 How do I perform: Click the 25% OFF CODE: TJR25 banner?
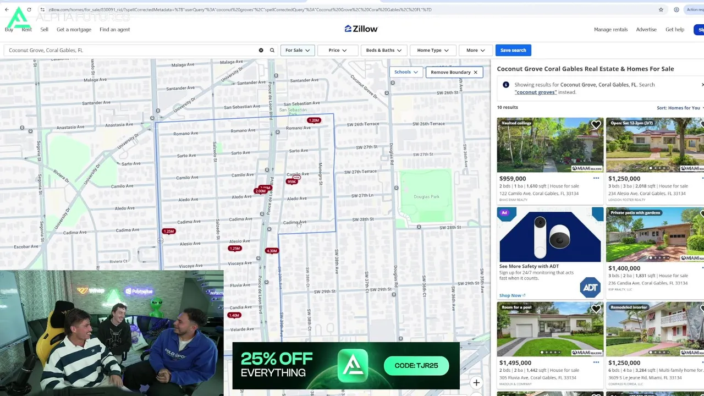(346, 366)
